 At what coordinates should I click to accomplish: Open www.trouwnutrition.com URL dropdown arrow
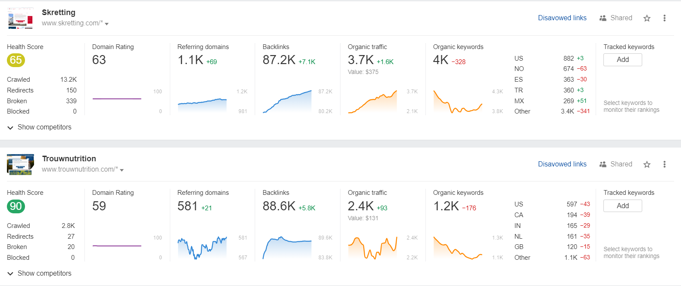pos(122,170)
